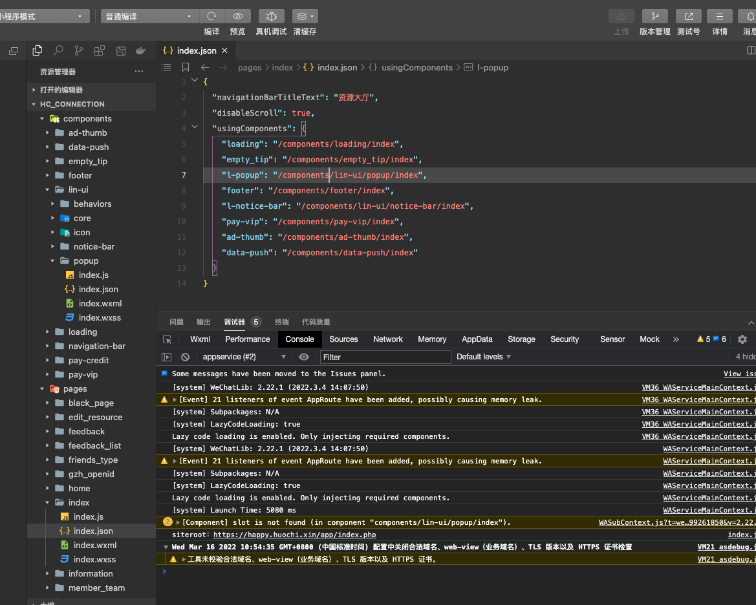Switch to the AppData tab
Viewport: 756px width, 605px height.
(x=477, y=339)
